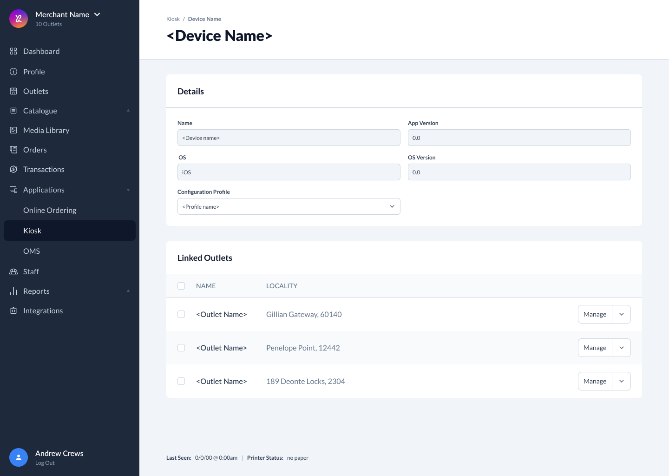Open the Configuration Profile dropdown
This screenshot has width=669, height=476.
point(289,206)
